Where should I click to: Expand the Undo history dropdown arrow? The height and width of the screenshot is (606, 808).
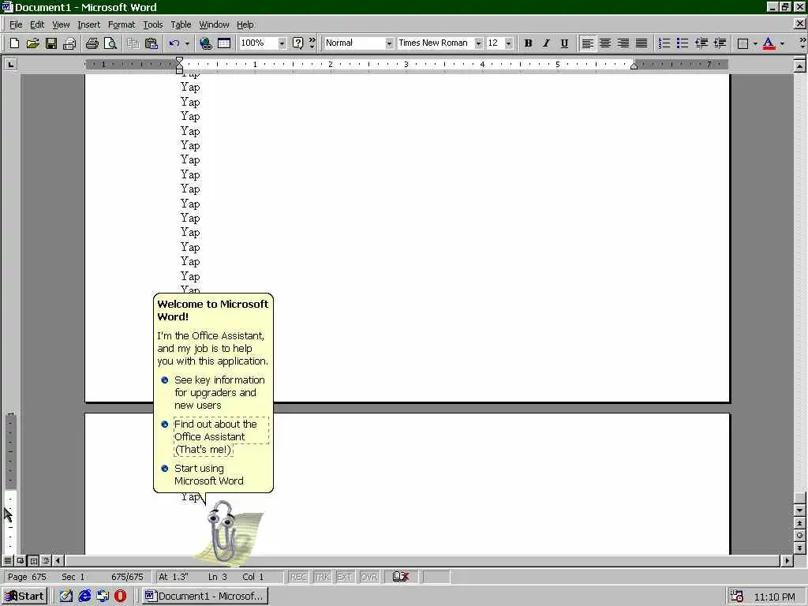point(187,43)
